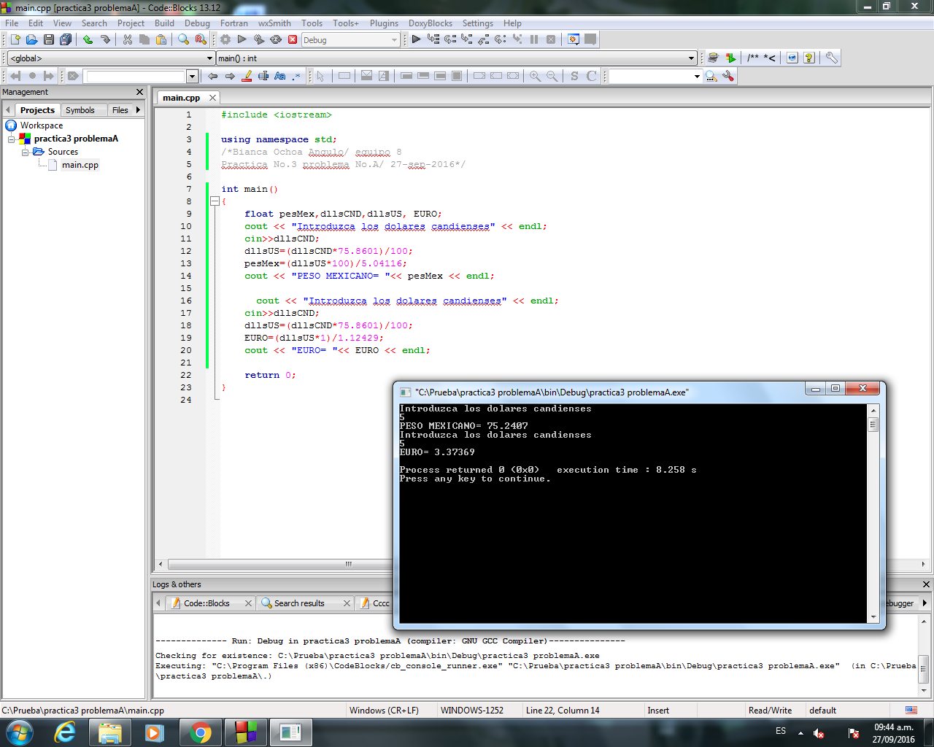Viewport: 934px width, 747px height.
Task: Close the Logs & others panel
Action: click(x=926, y=584)
